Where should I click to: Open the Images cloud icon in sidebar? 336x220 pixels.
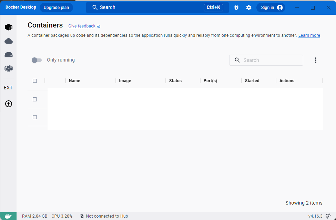(x=9, y=41)
